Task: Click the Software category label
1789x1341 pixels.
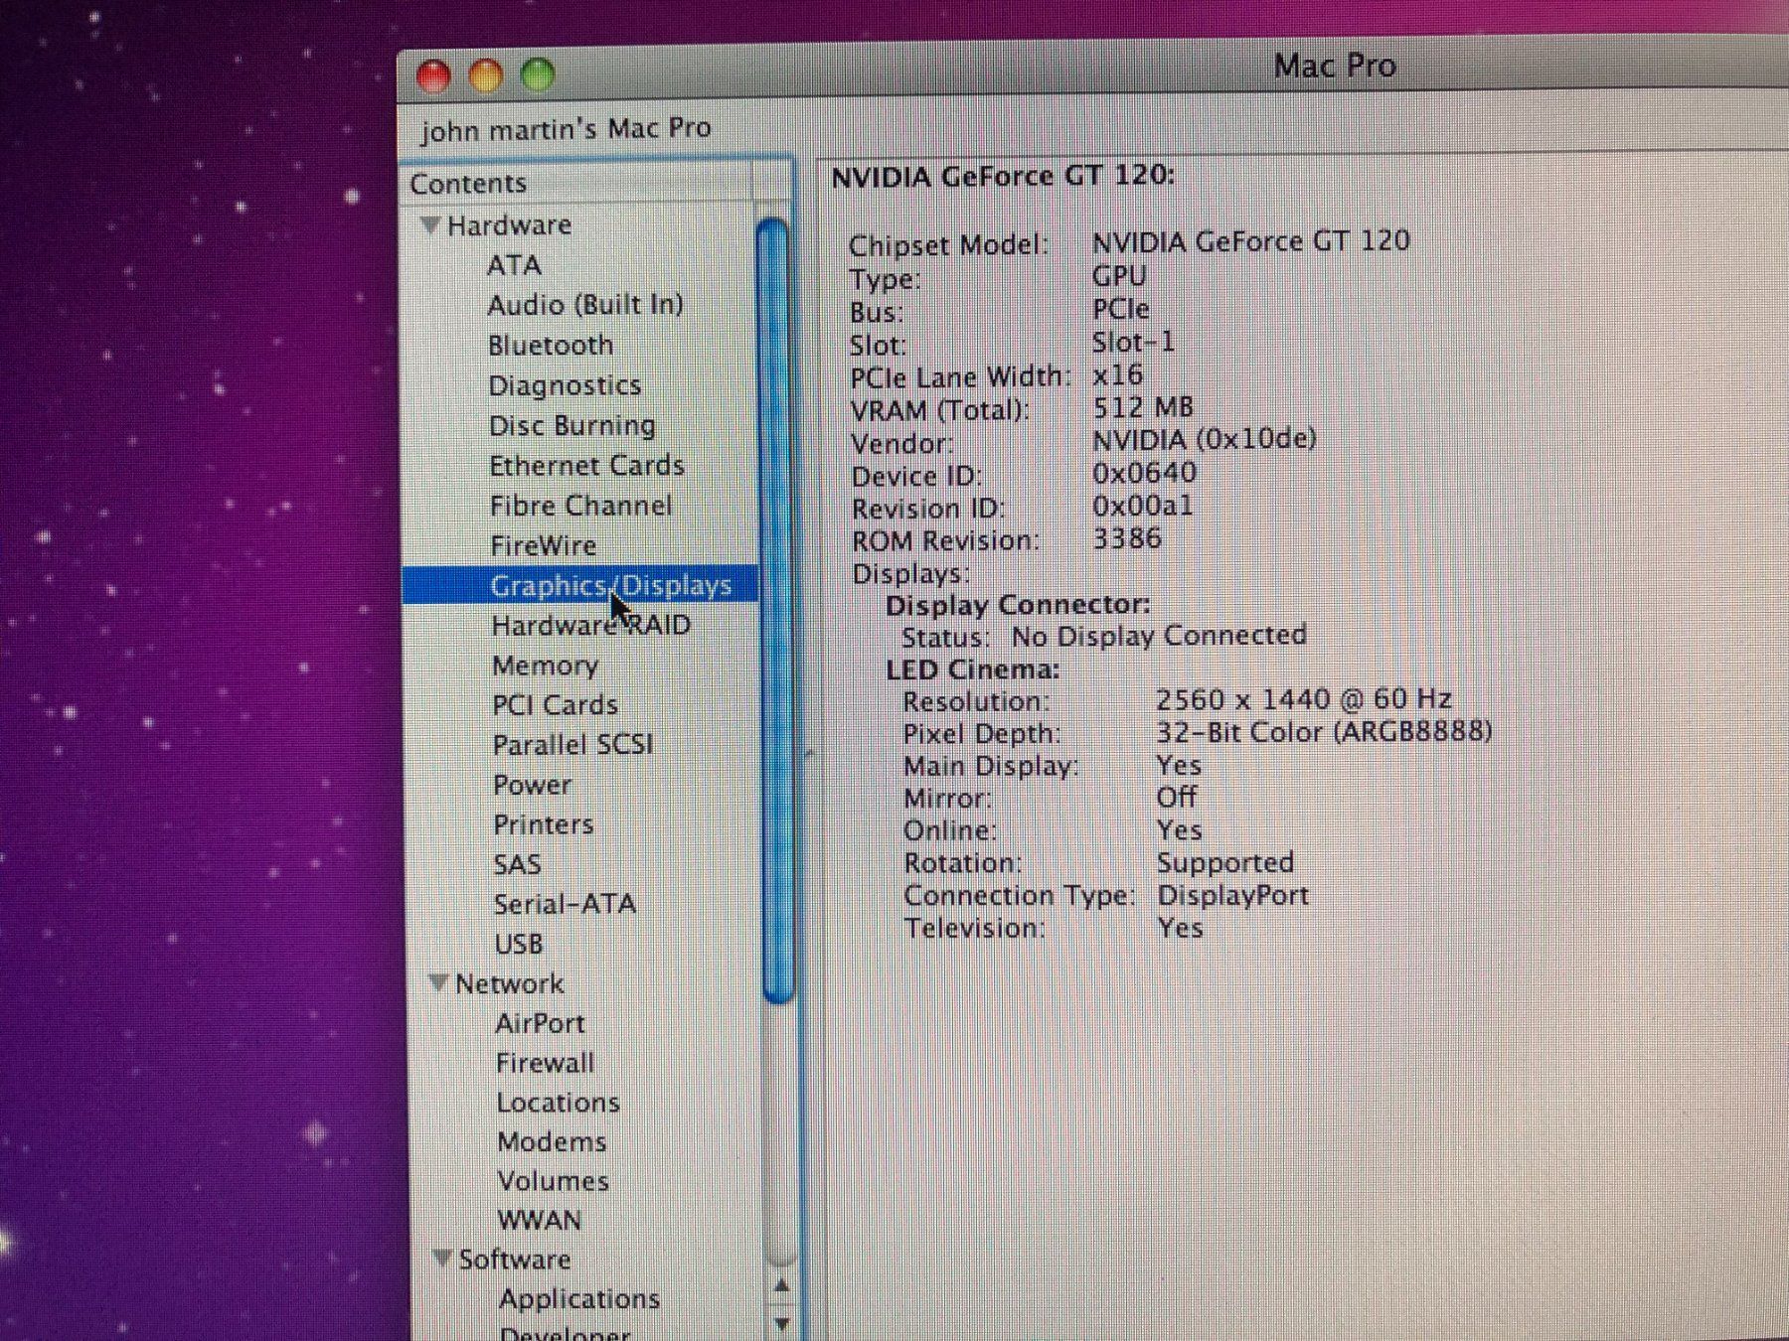Action: click(x=514, y=1260)
